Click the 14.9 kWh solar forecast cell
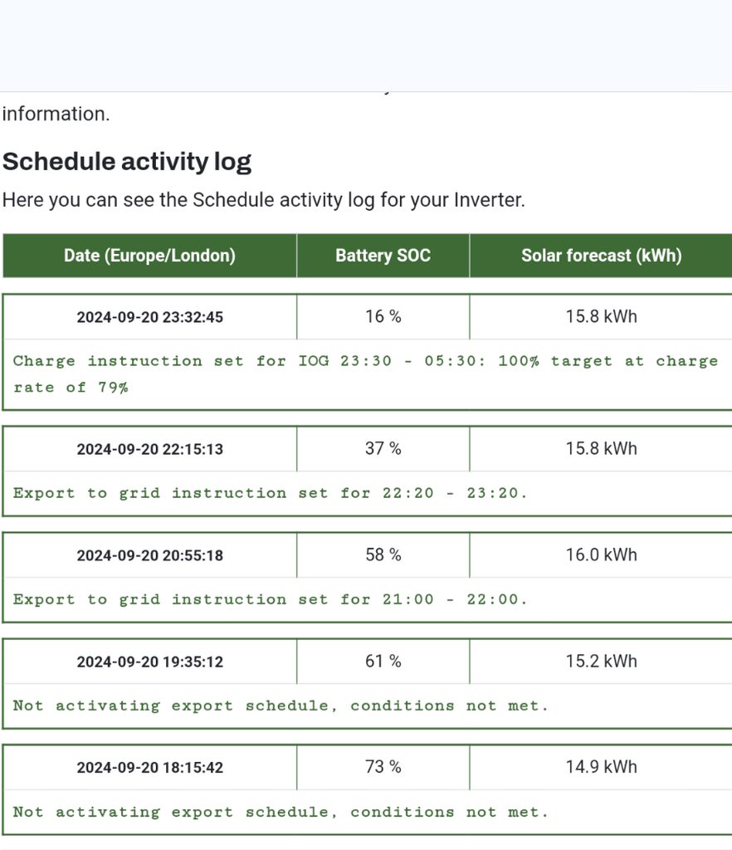This screenshot has height=850, width=732. [601, 767]
